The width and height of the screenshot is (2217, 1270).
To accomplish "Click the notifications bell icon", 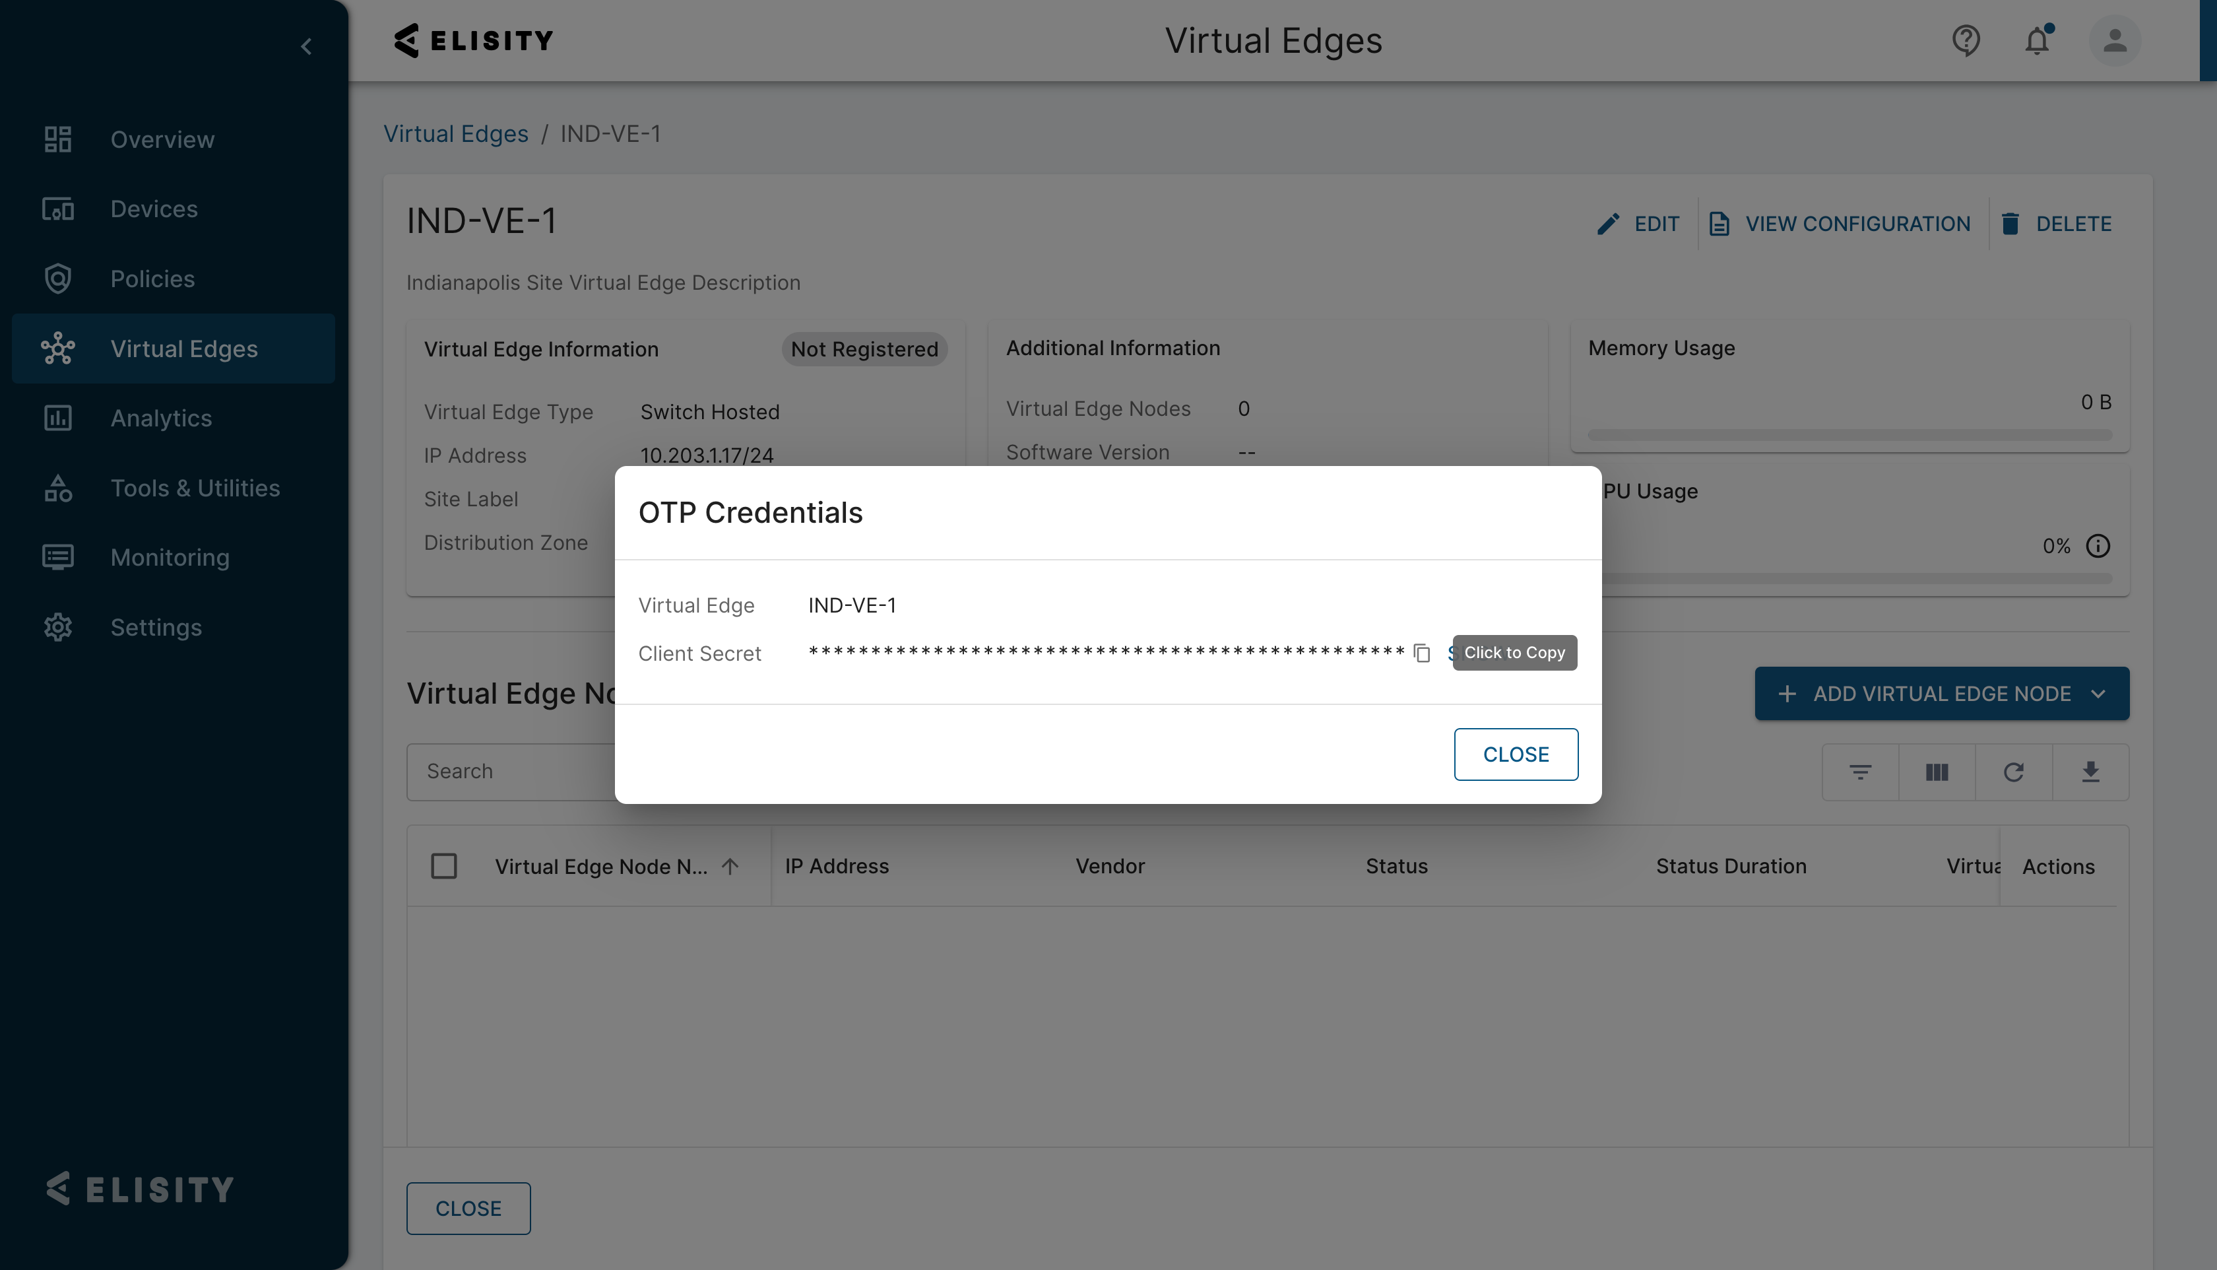I will click(2036, 41).
